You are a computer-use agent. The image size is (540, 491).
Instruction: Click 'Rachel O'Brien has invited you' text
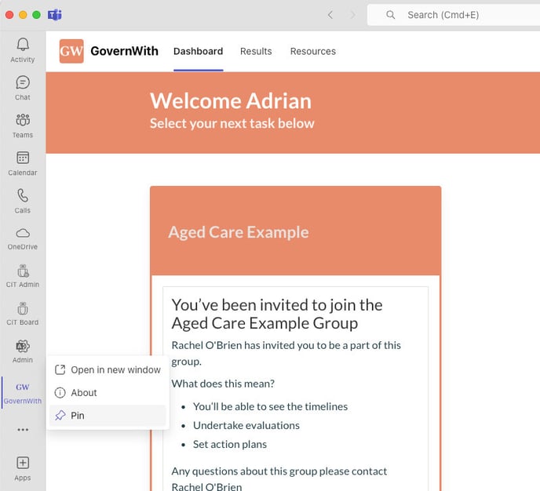[286, 354]
